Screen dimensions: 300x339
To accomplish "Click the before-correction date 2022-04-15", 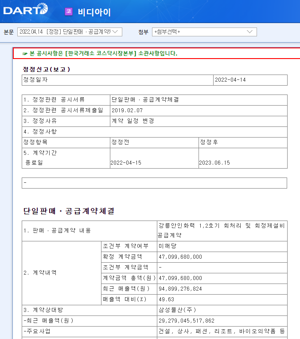I will coord(126,162).
